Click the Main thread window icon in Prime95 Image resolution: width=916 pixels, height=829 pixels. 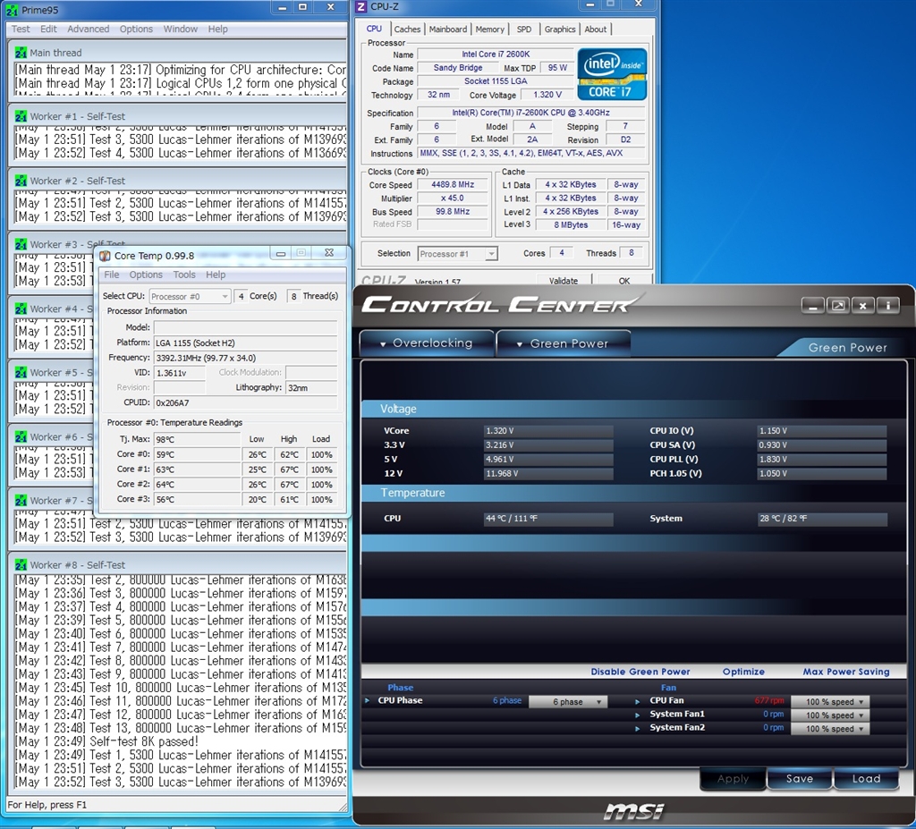(x=21, y=53)
